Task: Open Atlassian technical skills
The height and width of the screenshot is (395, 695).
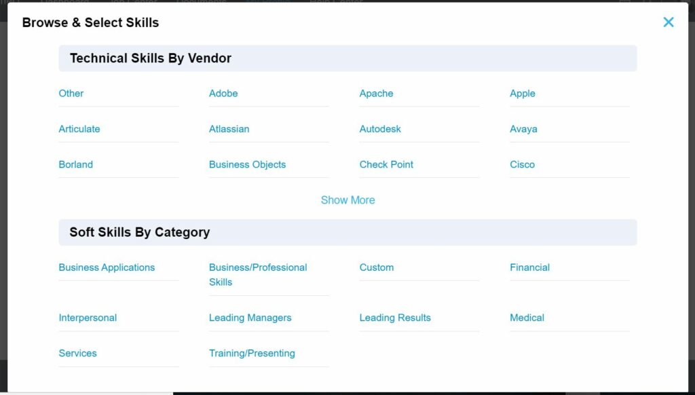Action: click(229, 128)
